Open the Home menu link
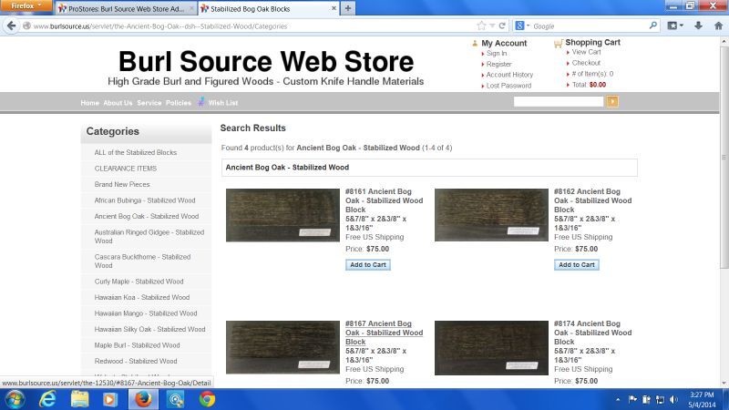This screenshot has width=729, height=410. (x=89, y=103)
